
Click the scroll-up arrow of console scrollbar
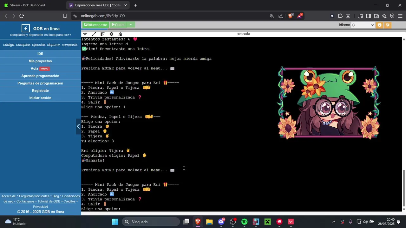pos(404,39)
